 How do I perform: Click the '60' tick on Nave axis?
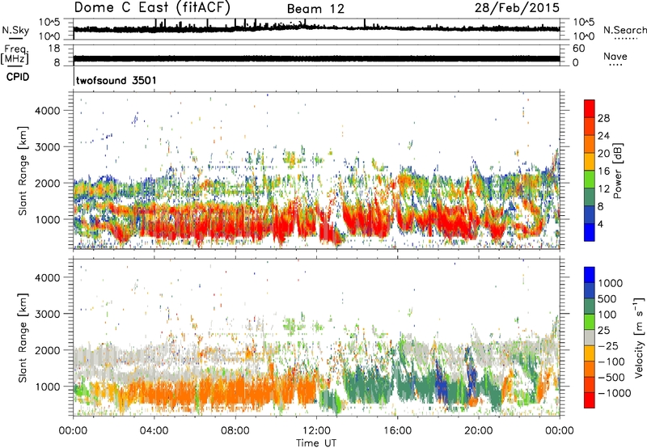coord(578,49)
